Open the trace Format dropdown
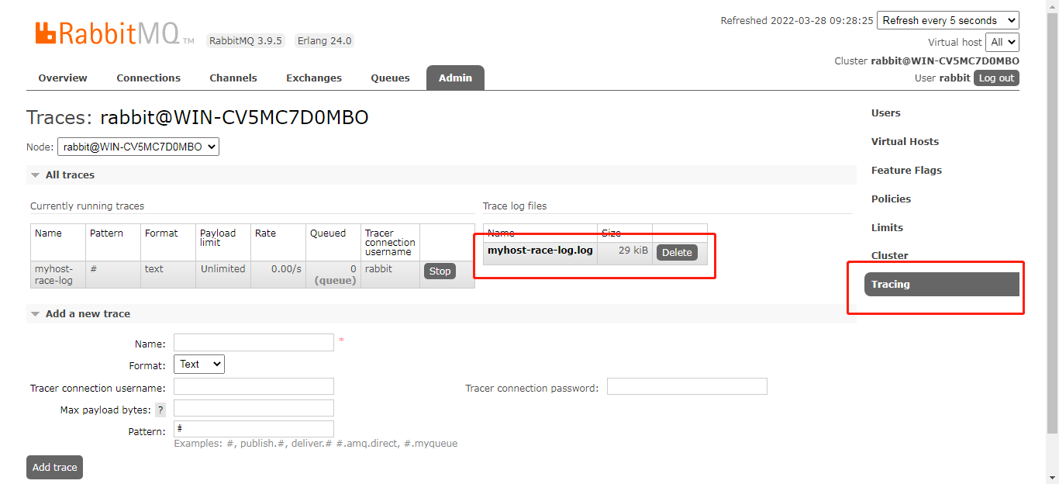This screenshot has height=484, width=1059. (x=198, y=364)
